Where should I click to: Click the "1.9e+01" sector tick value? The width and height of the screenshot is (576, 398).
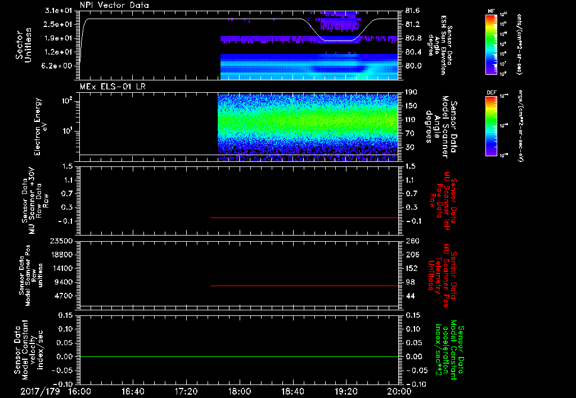coord(58,38)
